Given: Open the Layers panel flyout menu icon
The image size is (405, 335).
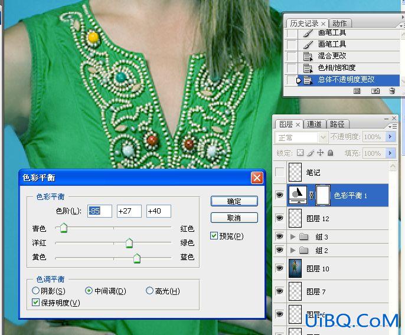Looking at the screenshot, I should tap(393, 126).
